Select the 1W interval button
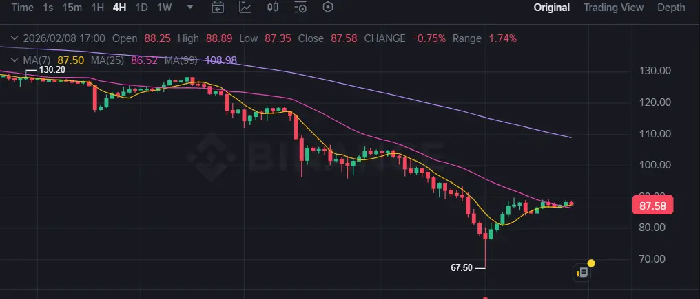This screenshot has height=299, width=700. click(x=164, y=8)
